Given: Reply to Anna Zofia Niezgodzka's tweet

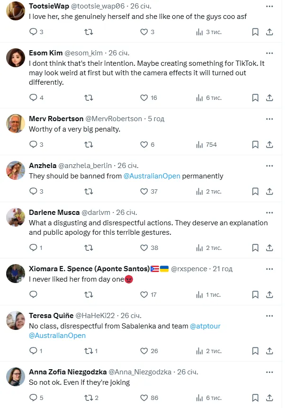Looking at the screenshot, I should tap(34, 398).
